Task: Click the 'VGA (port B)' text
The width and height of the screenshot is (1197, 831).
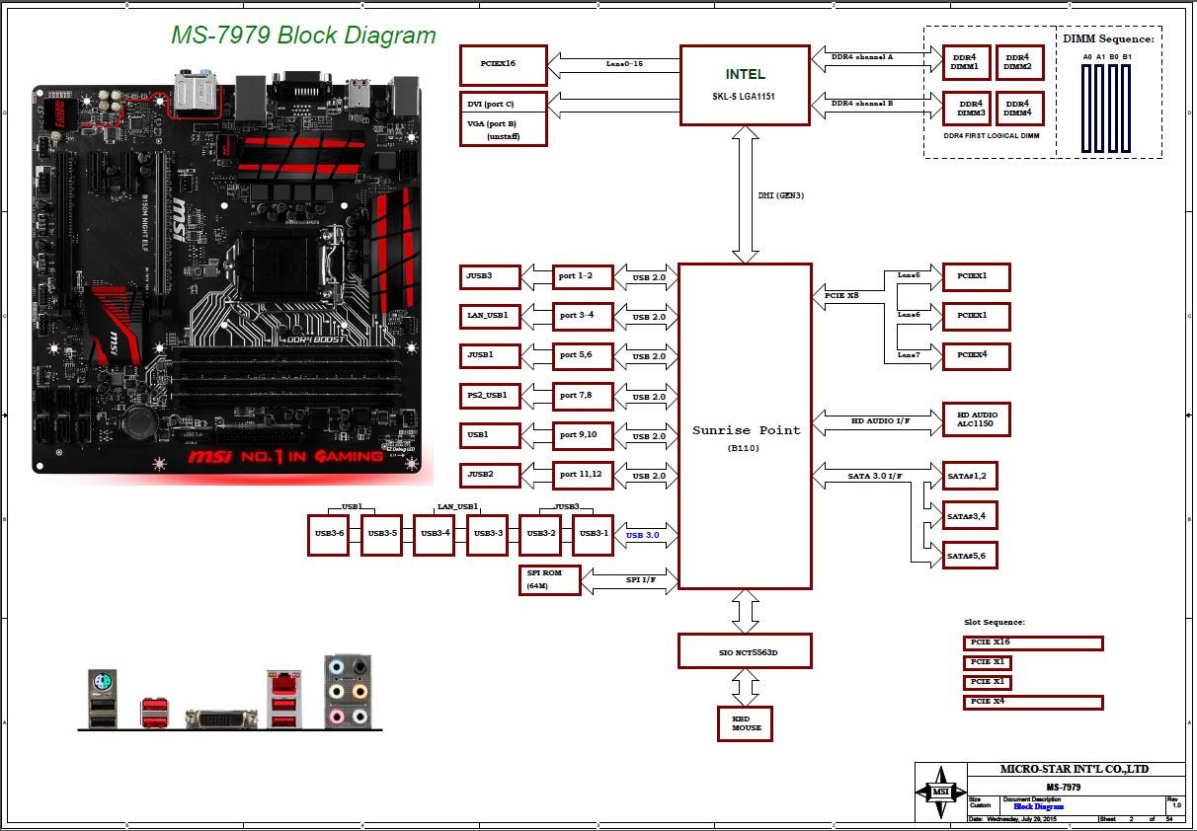Action: [492, 123]
